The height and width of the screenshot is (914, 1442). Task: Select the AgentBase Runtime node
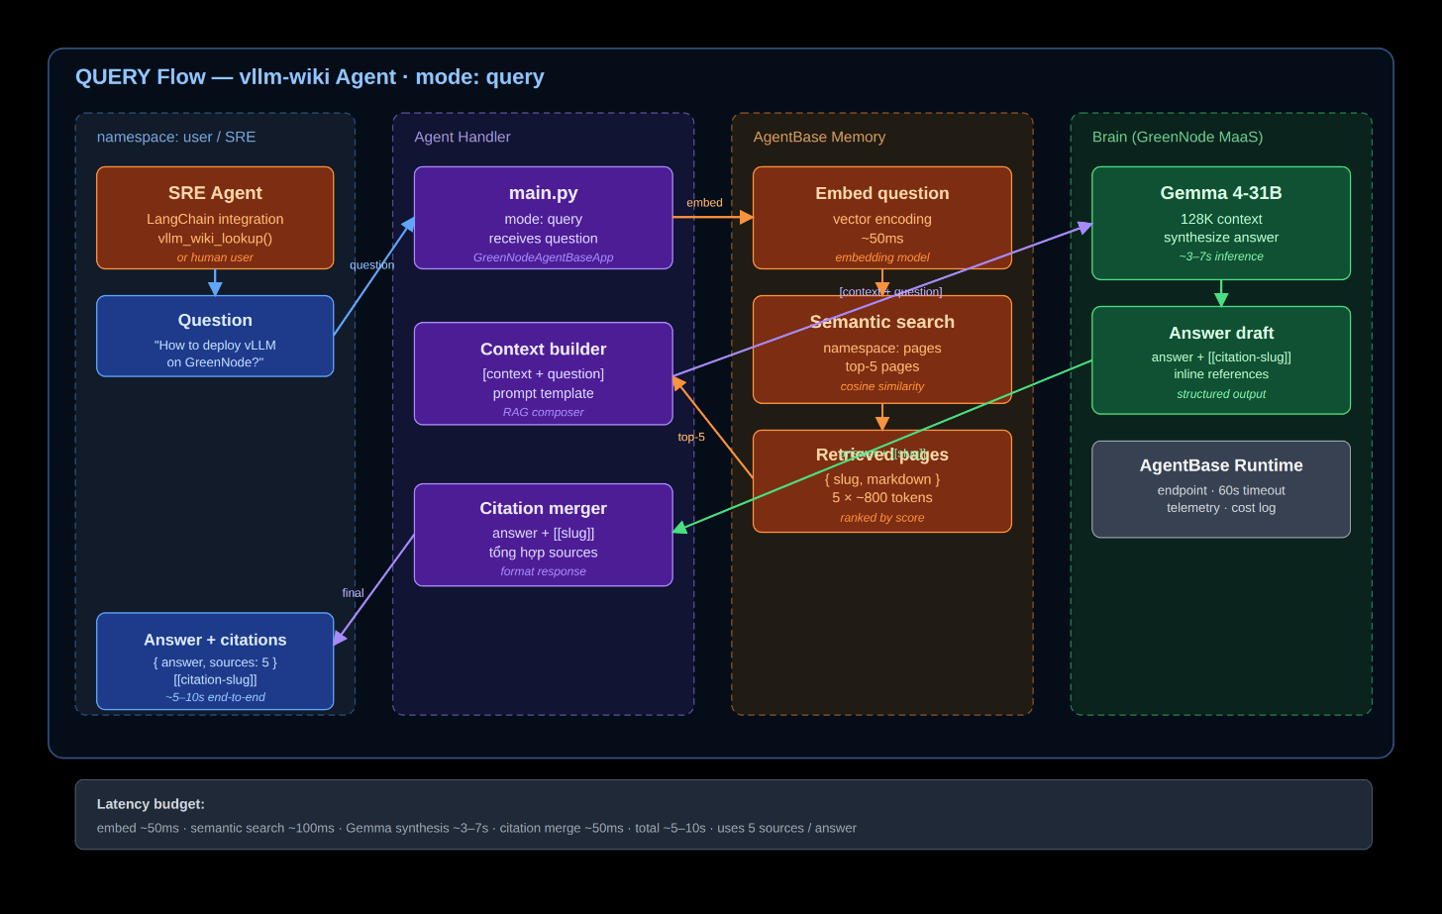coord(1221,489)
